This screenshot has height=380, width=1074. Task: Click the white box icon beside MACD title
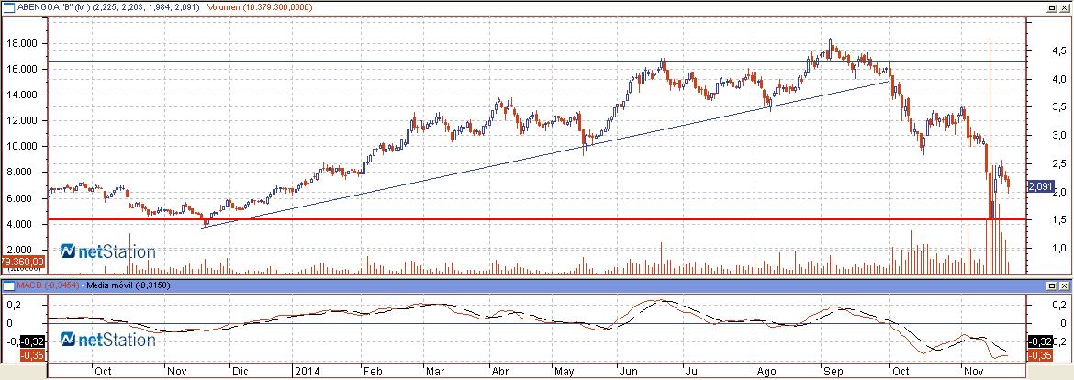click(7, 285)
